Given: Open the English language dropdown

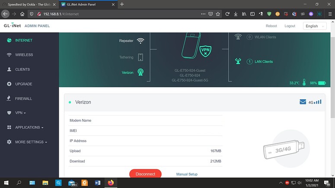Looking at the screenshot, I should pos(314,26).
